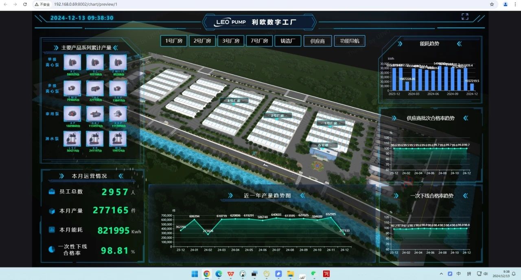The width and height of the screenshot is (521, 280).
Task: Click the 一次下线合格率趋势 panel title
Action: 432,195
